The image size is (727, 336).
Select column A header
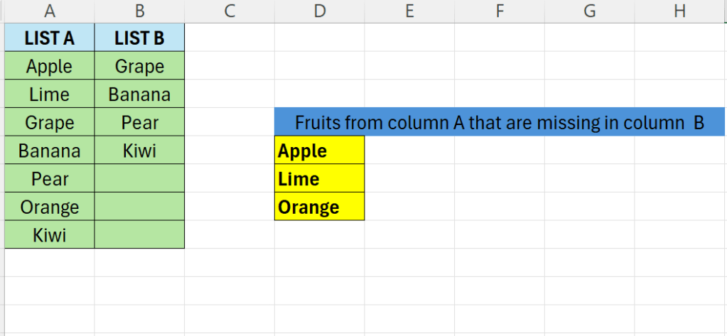[49, 11]
